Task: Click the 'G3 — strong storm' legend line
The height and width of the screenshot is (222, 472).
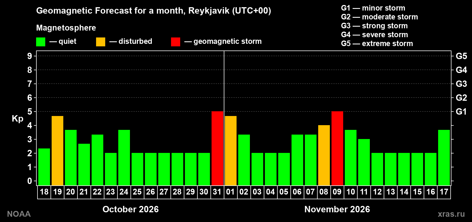Action: click(x=374, y=26)
